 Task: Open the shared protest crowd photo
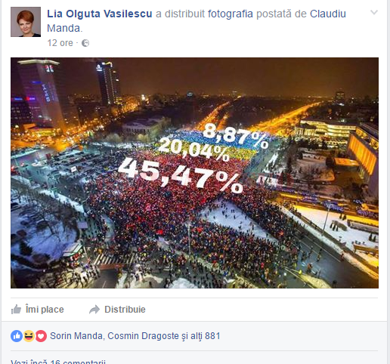point(194,173)
